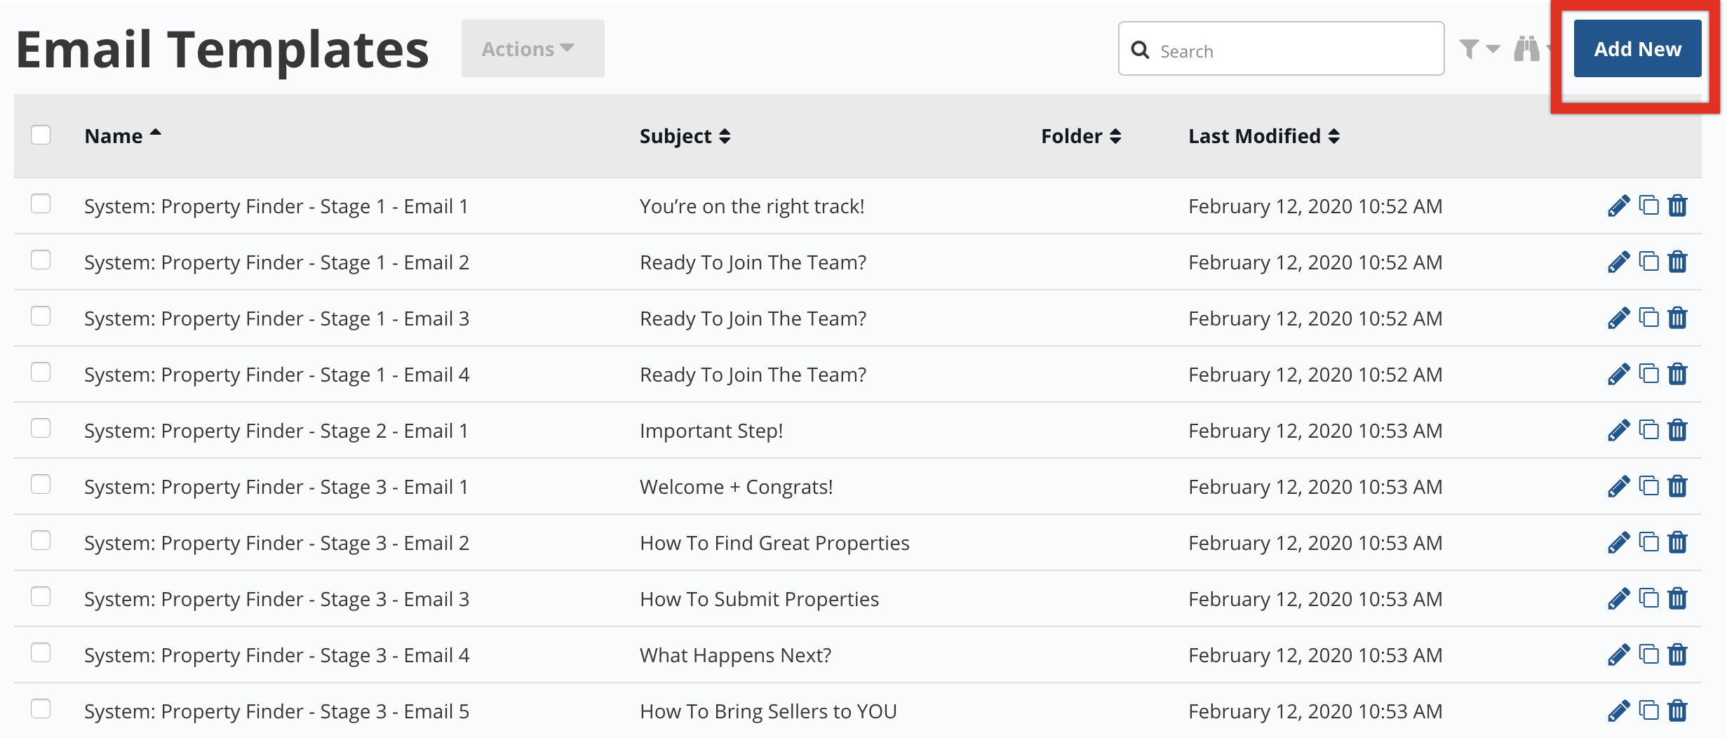Open System: Property Finder - Stage 3 - Email 5

[276, 711]
